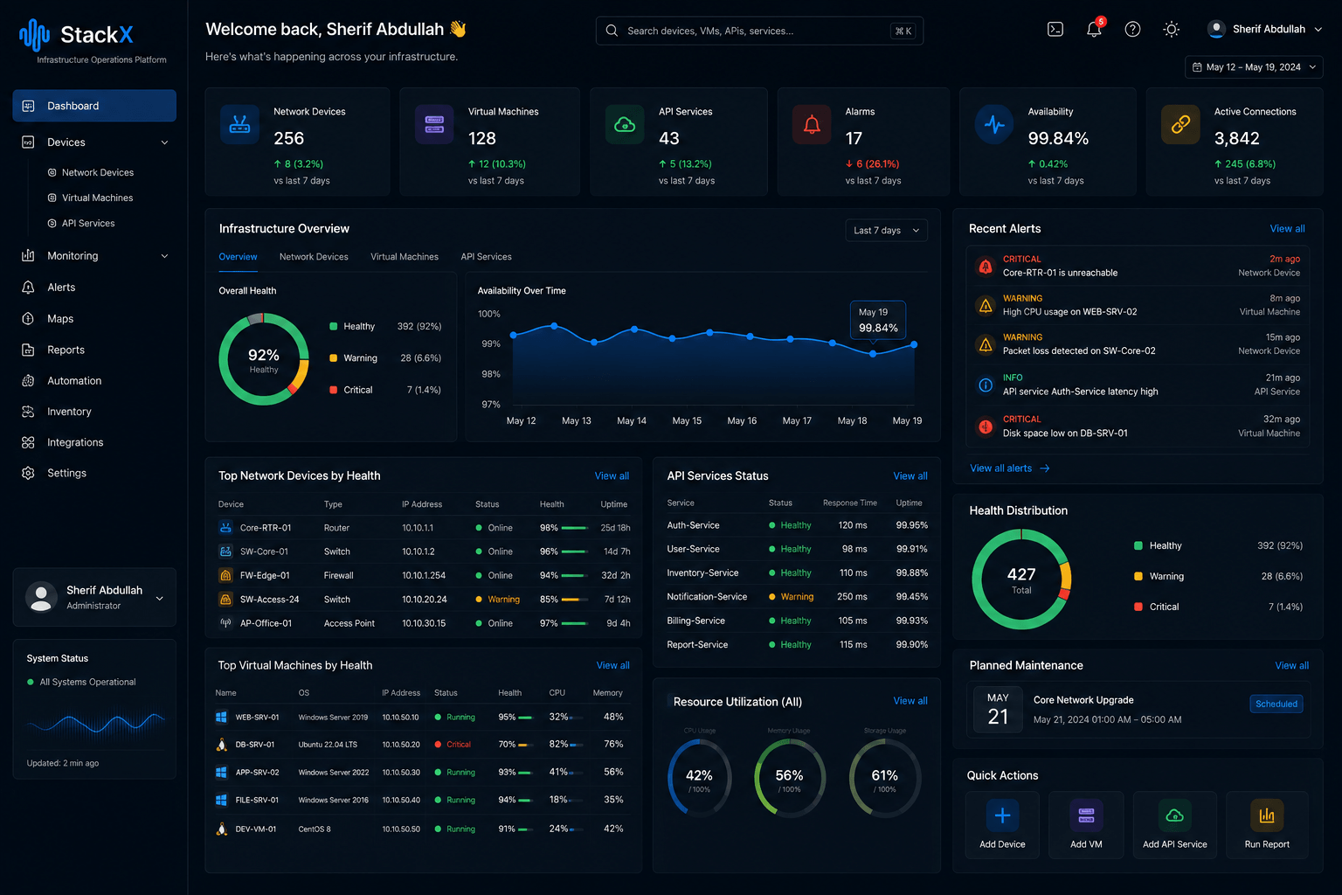Toggle light/dark theme sun icon
The image size is (1342, 895).
(x=1172, y=29)
